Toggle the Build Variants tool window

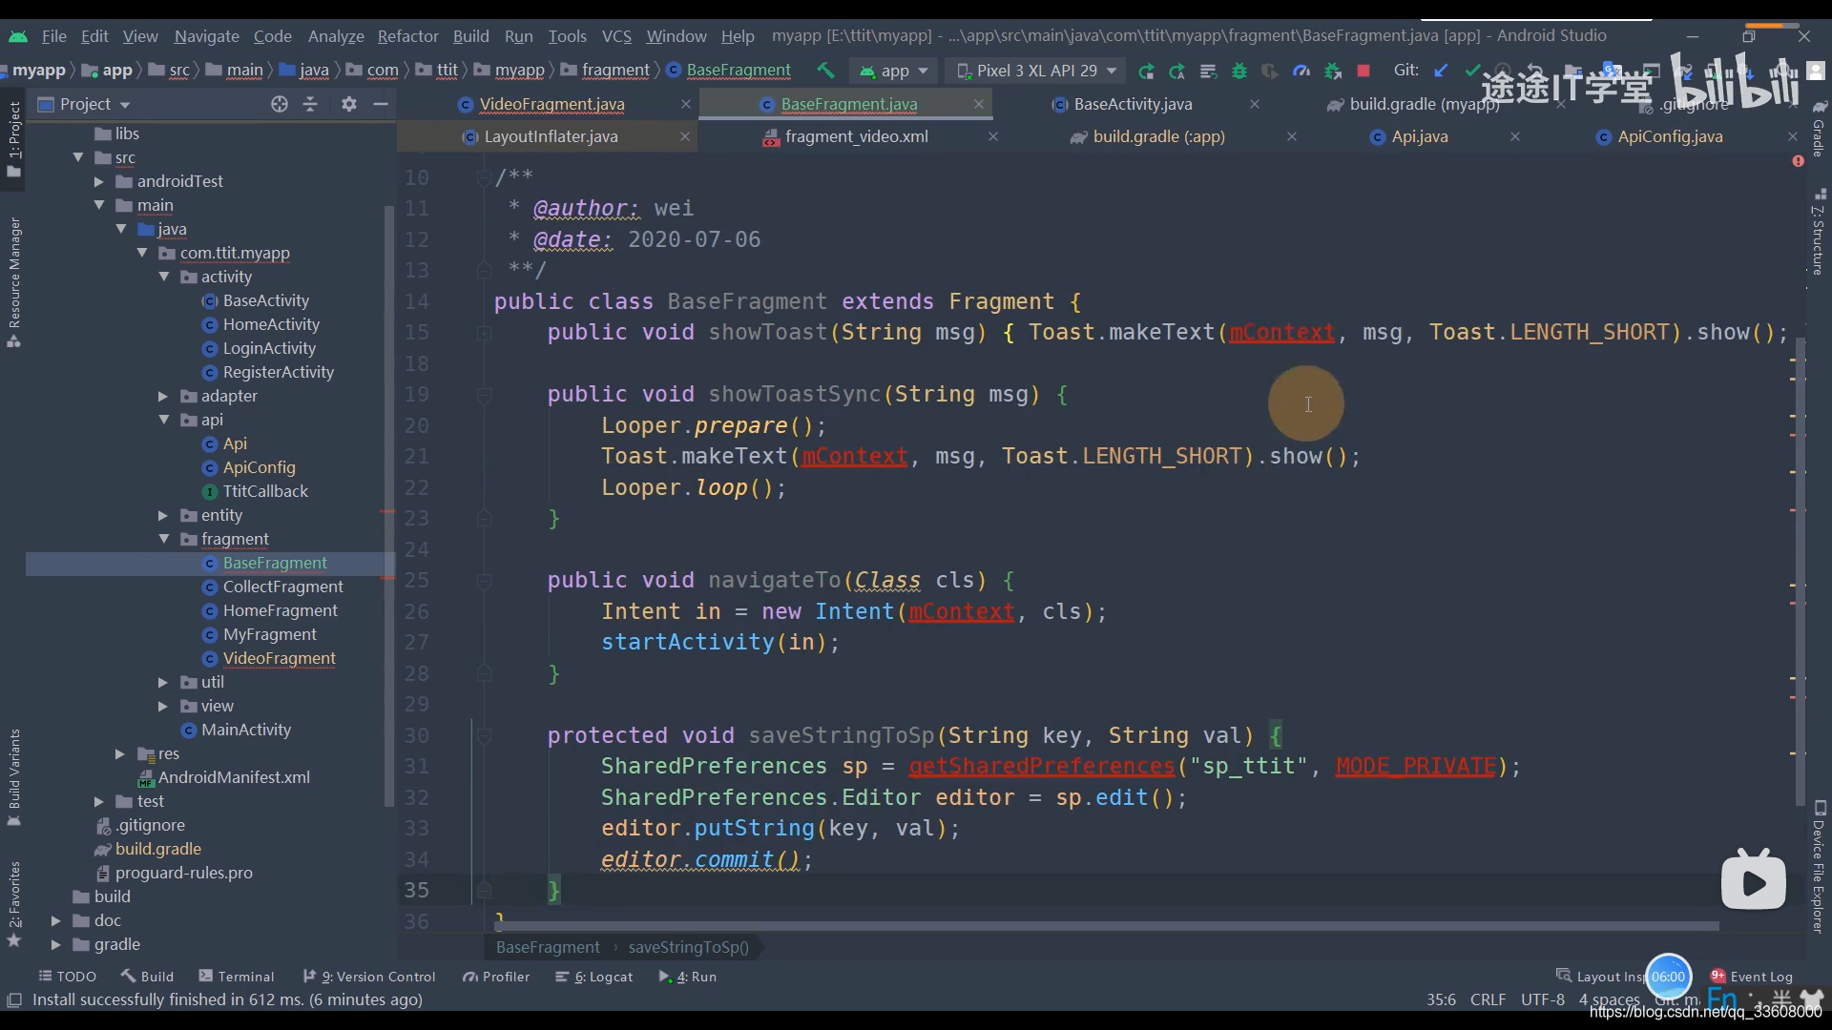13,777
